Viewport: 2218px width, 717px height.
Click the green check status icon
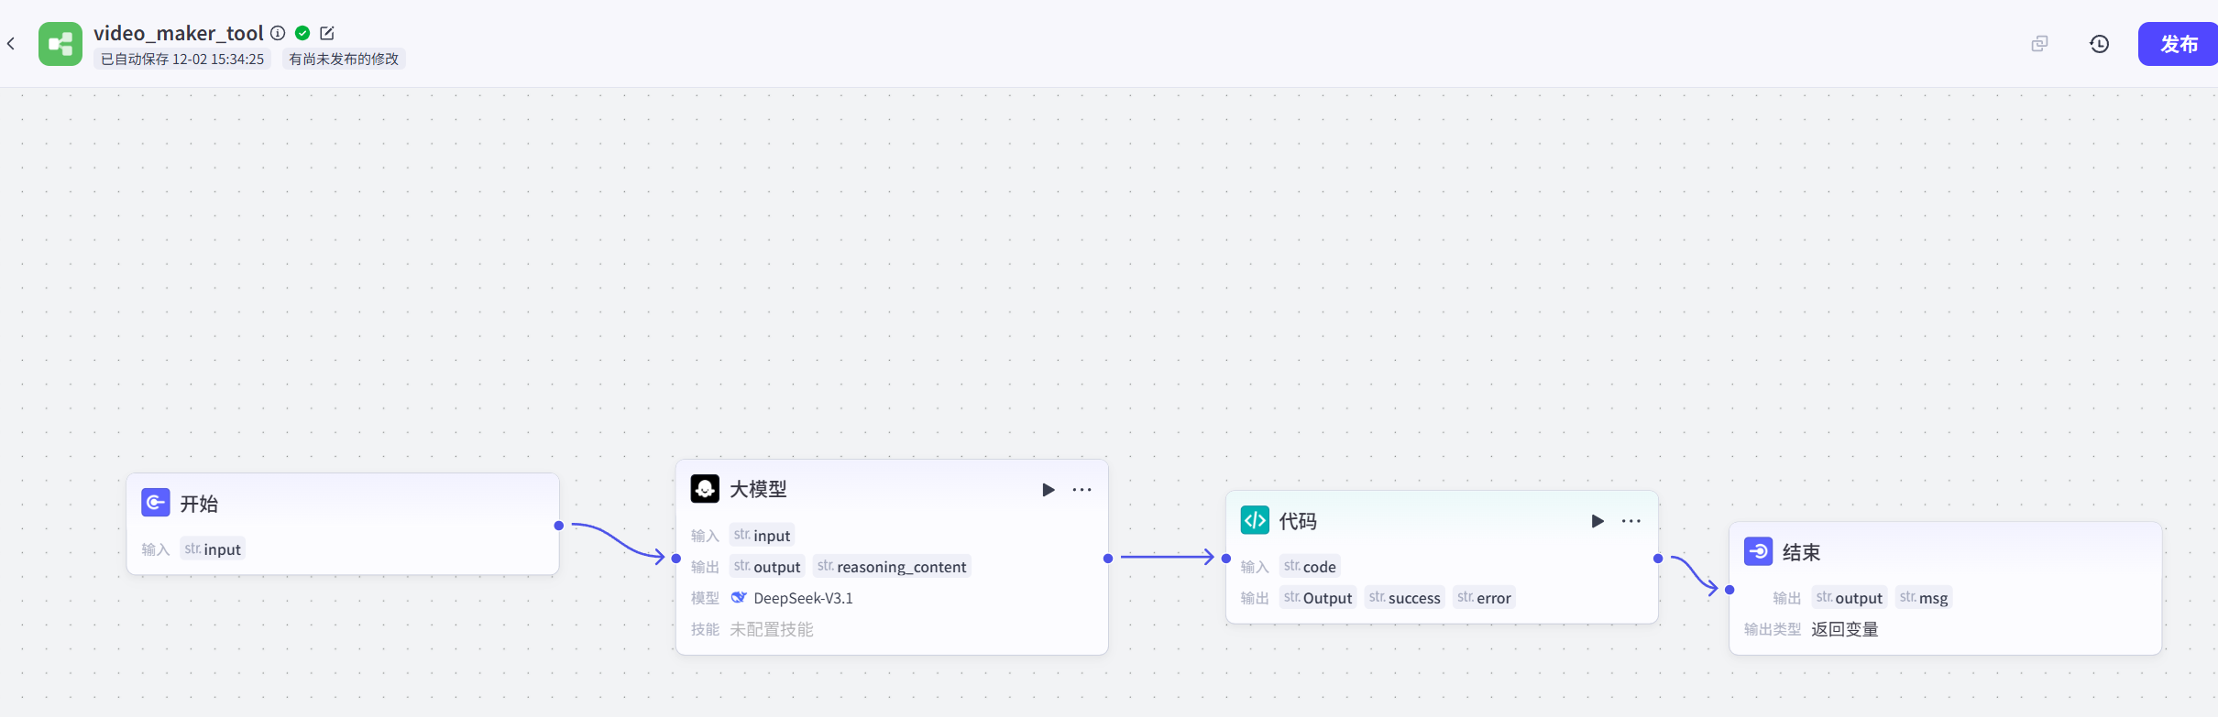pos(302,33)
